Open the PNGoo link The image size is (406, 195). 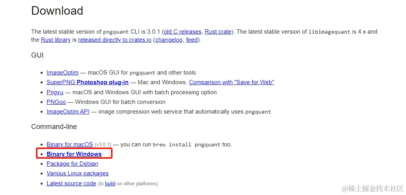[56, 102]
